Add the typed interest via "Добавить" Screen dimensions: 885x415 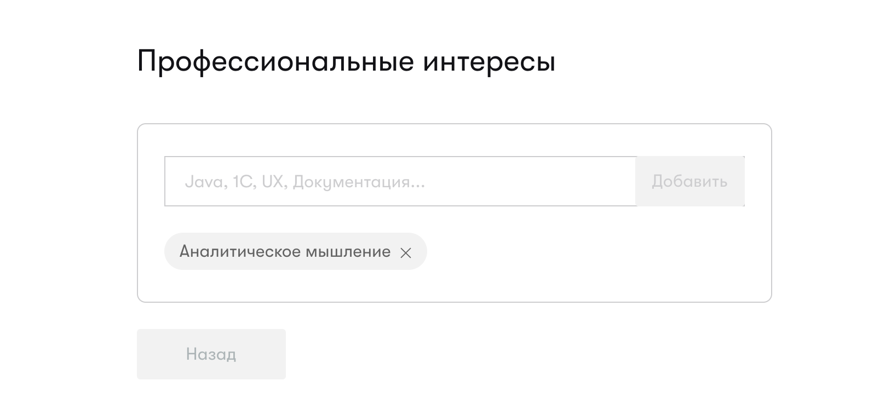point(689,181)
